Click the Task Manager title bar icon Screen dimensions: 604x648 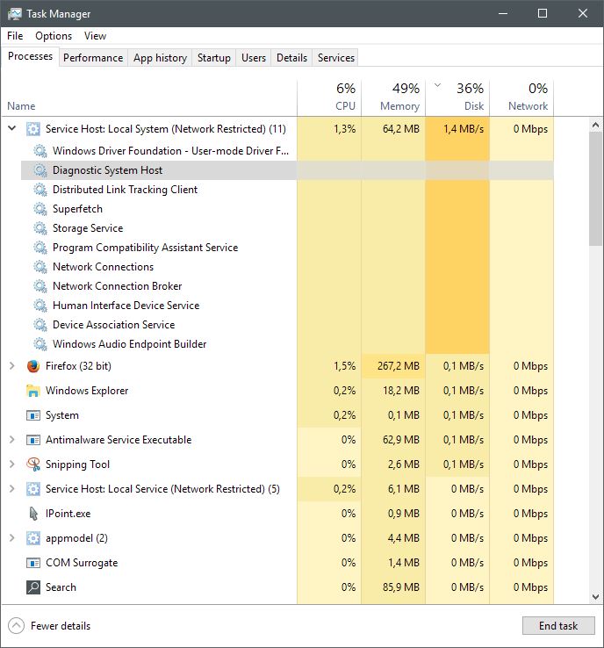click(14, 14)
